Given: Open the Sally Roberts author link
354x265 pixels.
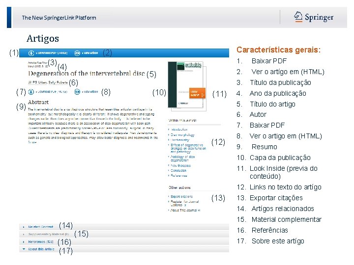Looking at the screenshot, I should (x=58, y=82).
